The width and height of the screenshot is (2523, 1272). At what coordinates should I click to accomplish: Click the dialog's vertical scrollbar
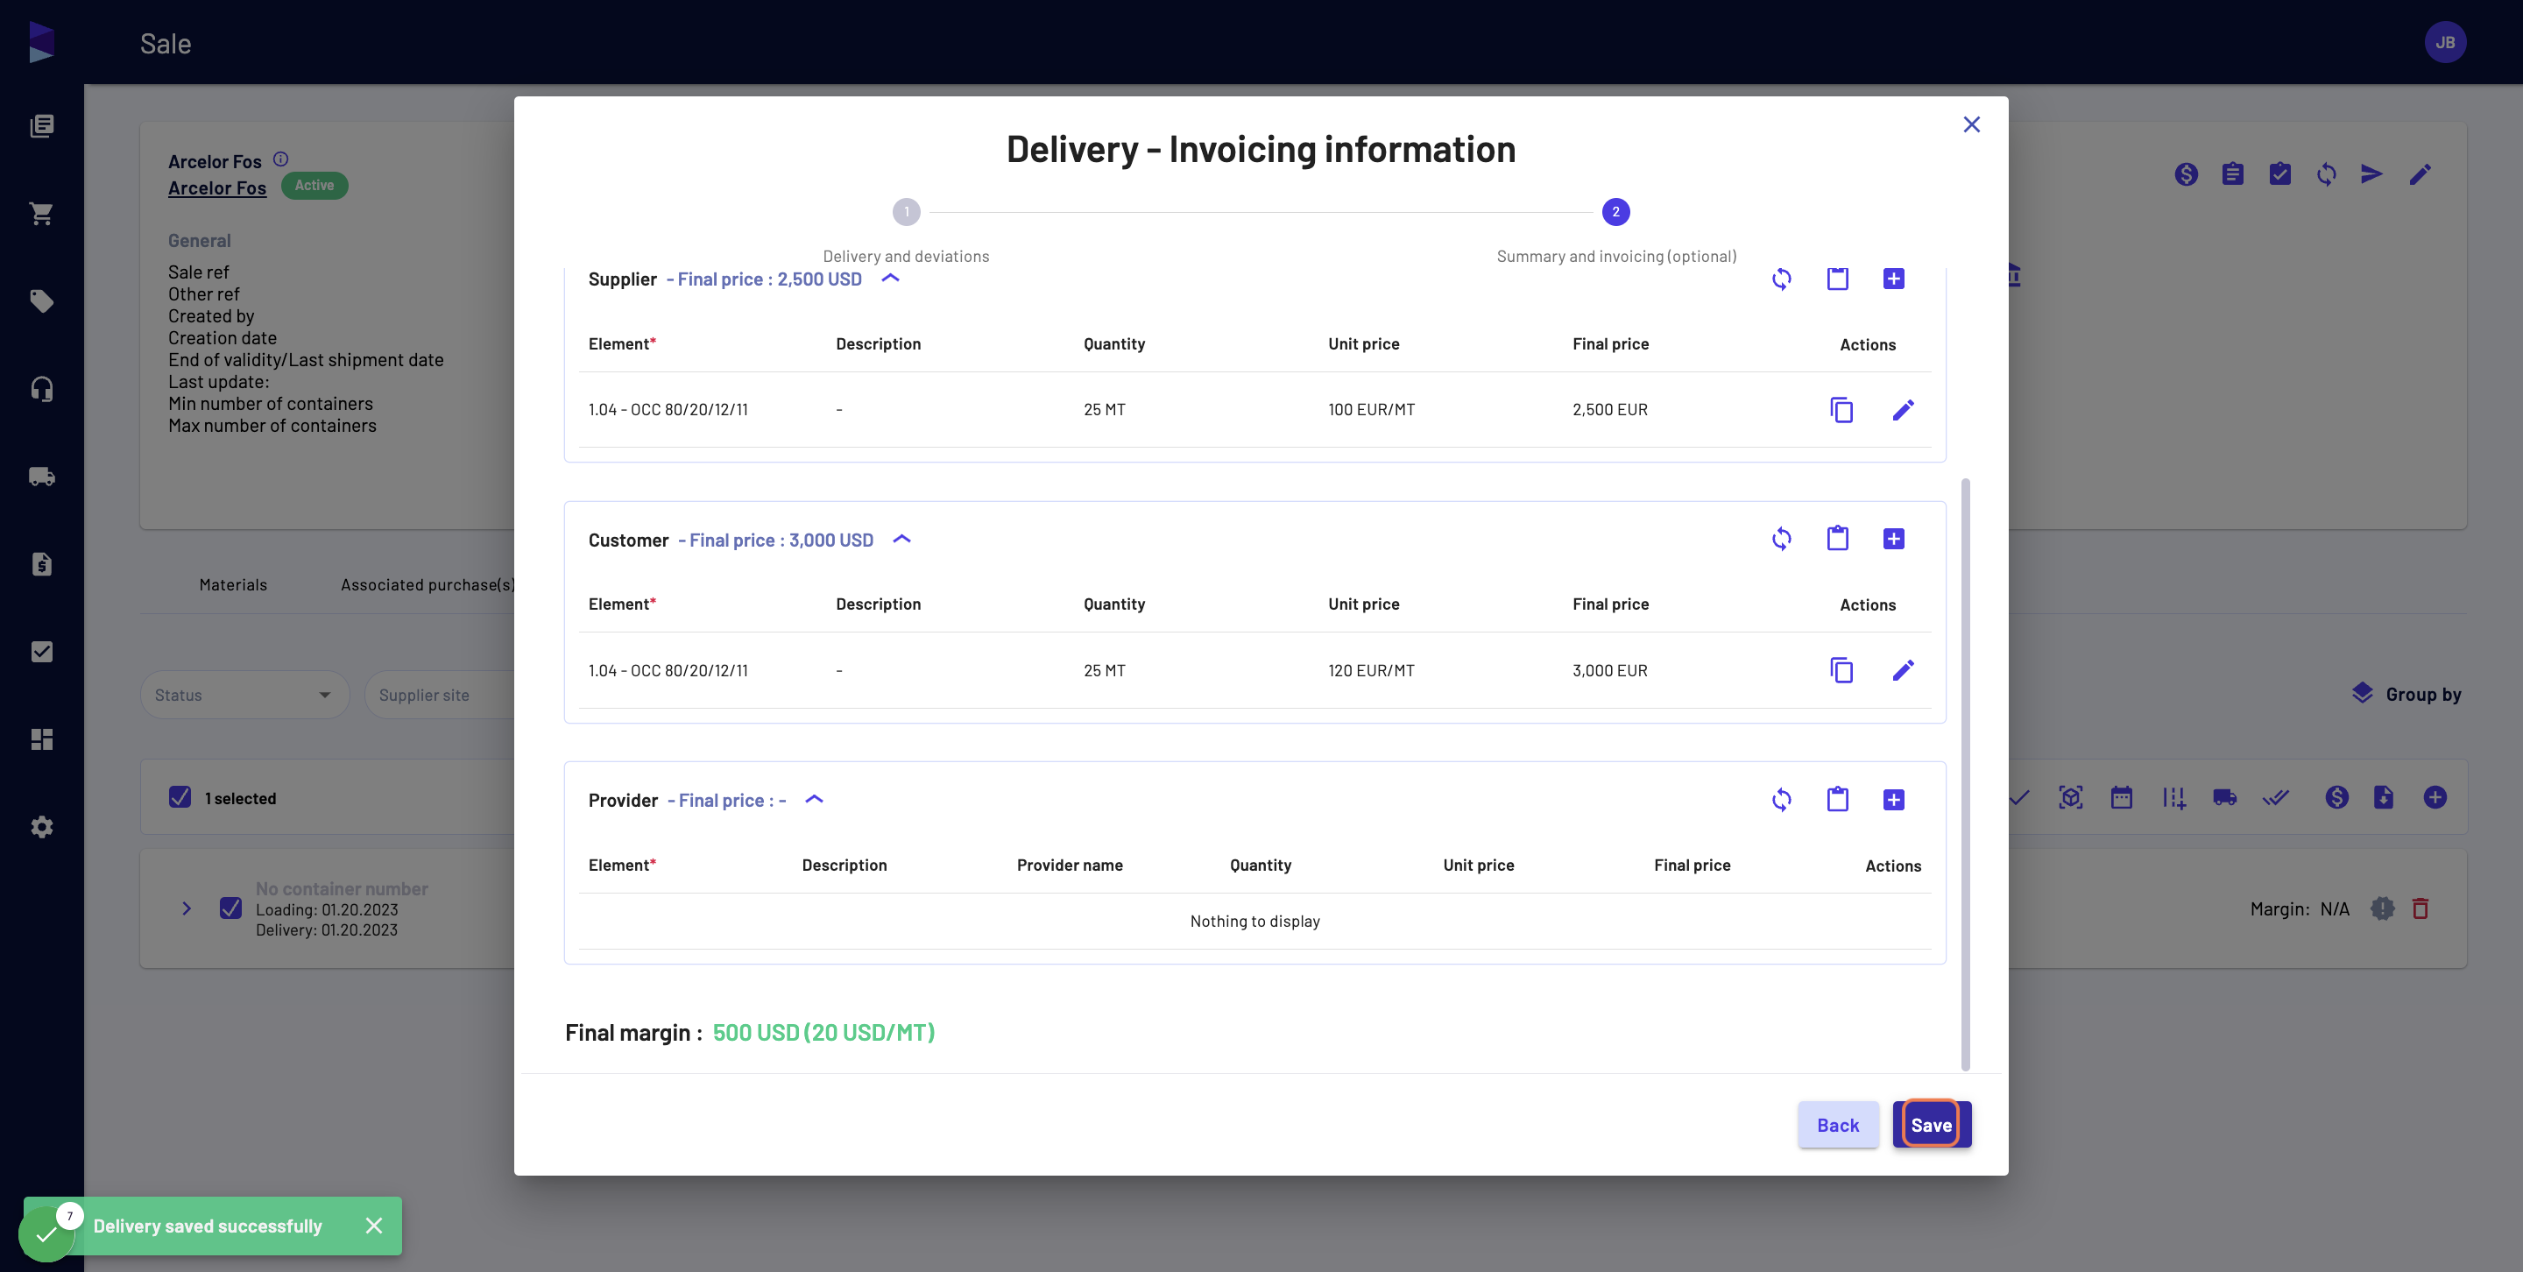point(1965,774)
